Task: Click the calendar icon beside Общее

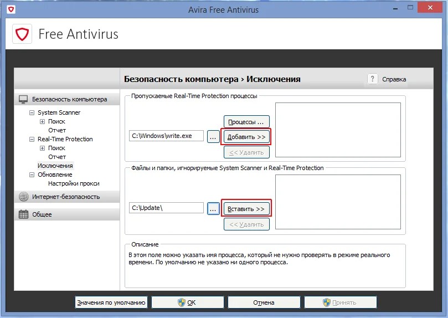Action: click(x=23, y=214)
